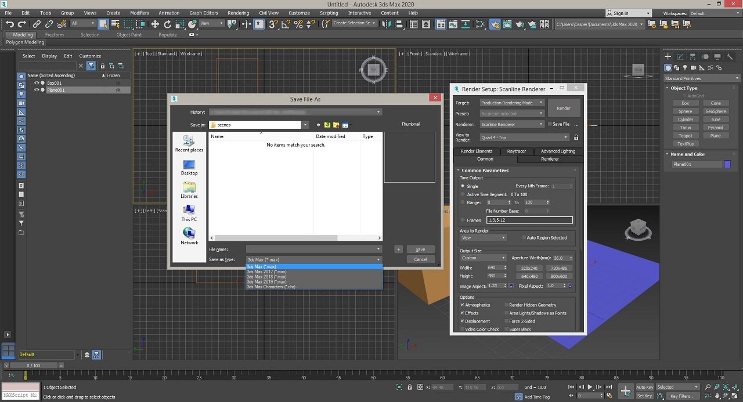Open the Save in folder dropdown
The height and width of the screenshot is (402, 743).
pos(305,125)
